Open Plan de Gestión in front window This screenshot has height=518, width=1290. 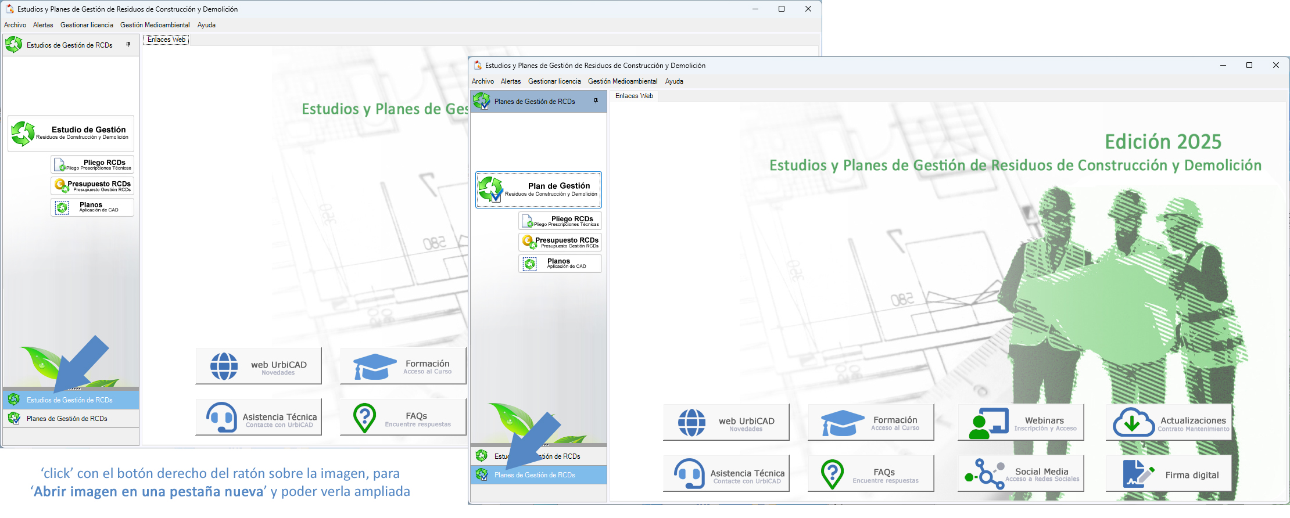point(539,189)
